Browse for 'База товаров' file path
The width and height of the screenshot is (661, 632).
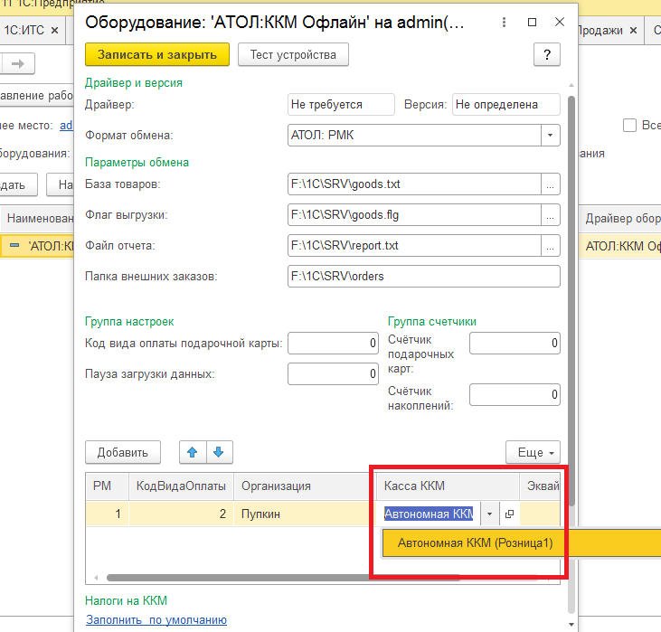(550, 184)
